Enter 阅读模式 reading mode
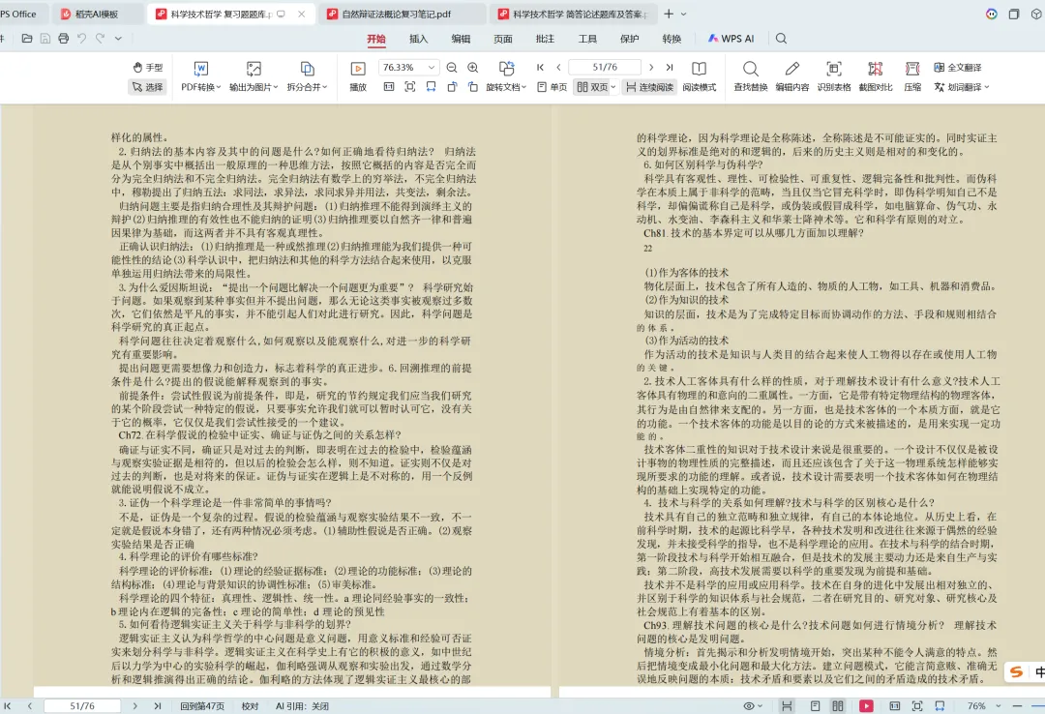Image resolution: width=1045 pixels, height=714 pixels. [700, 76]
